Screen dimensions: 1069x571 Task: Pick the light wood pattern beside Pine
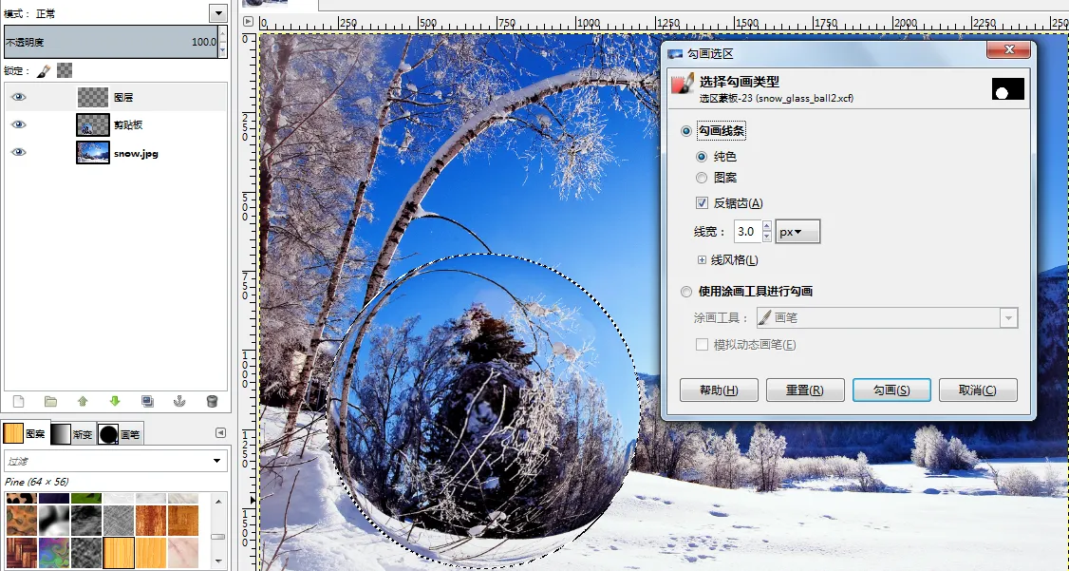pyautogui.click(x=151, y=553)
